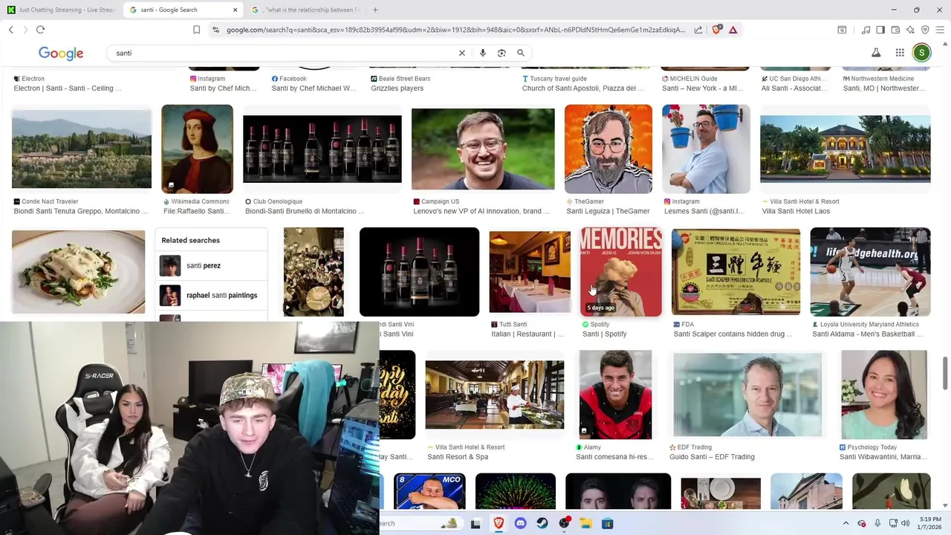
Task: Close the 'santi - Google Search' tab
Action: click(236, 10)
